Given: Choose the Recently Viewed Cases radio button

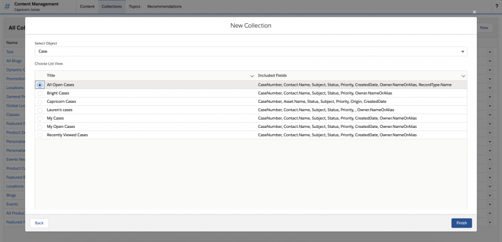Looking at the screenshot, I should [40, 135].
